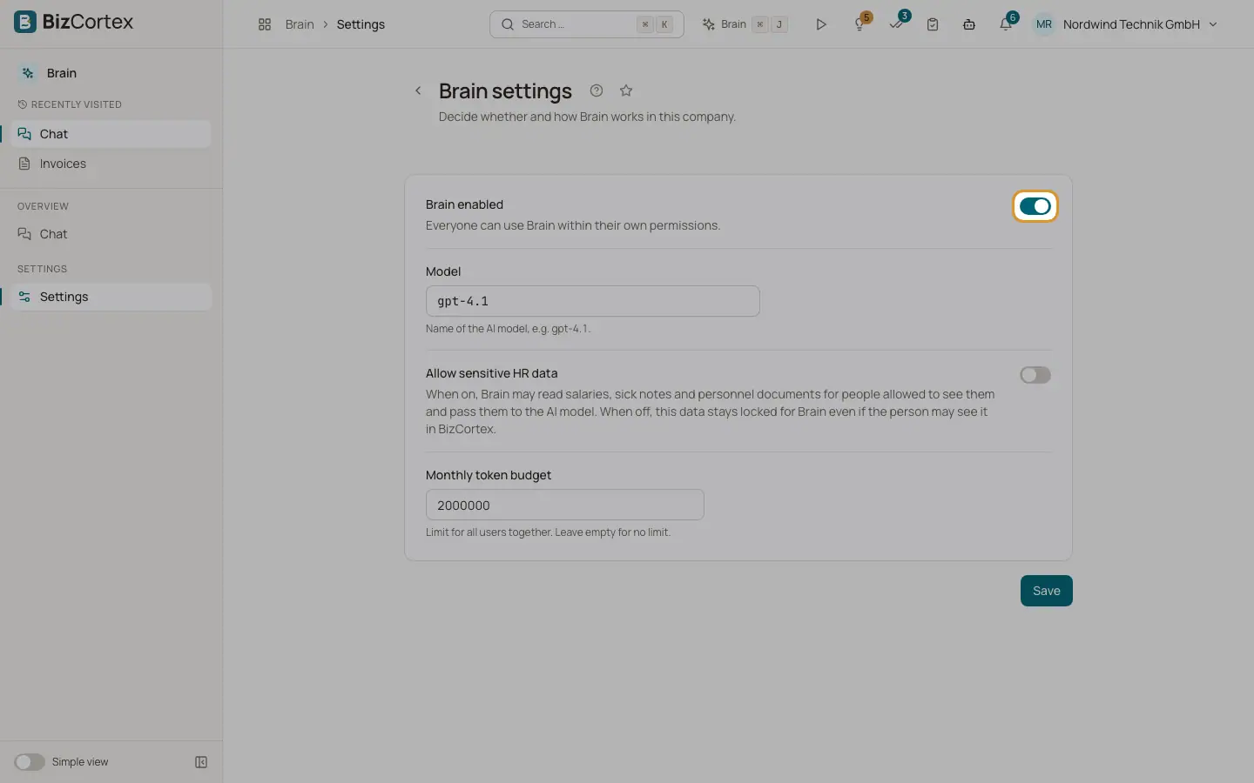The height and width of the screenshot is (783, 1254).
Task: Open the apps grid icon beside Brain breadcrumb
Action: point(265,24)
